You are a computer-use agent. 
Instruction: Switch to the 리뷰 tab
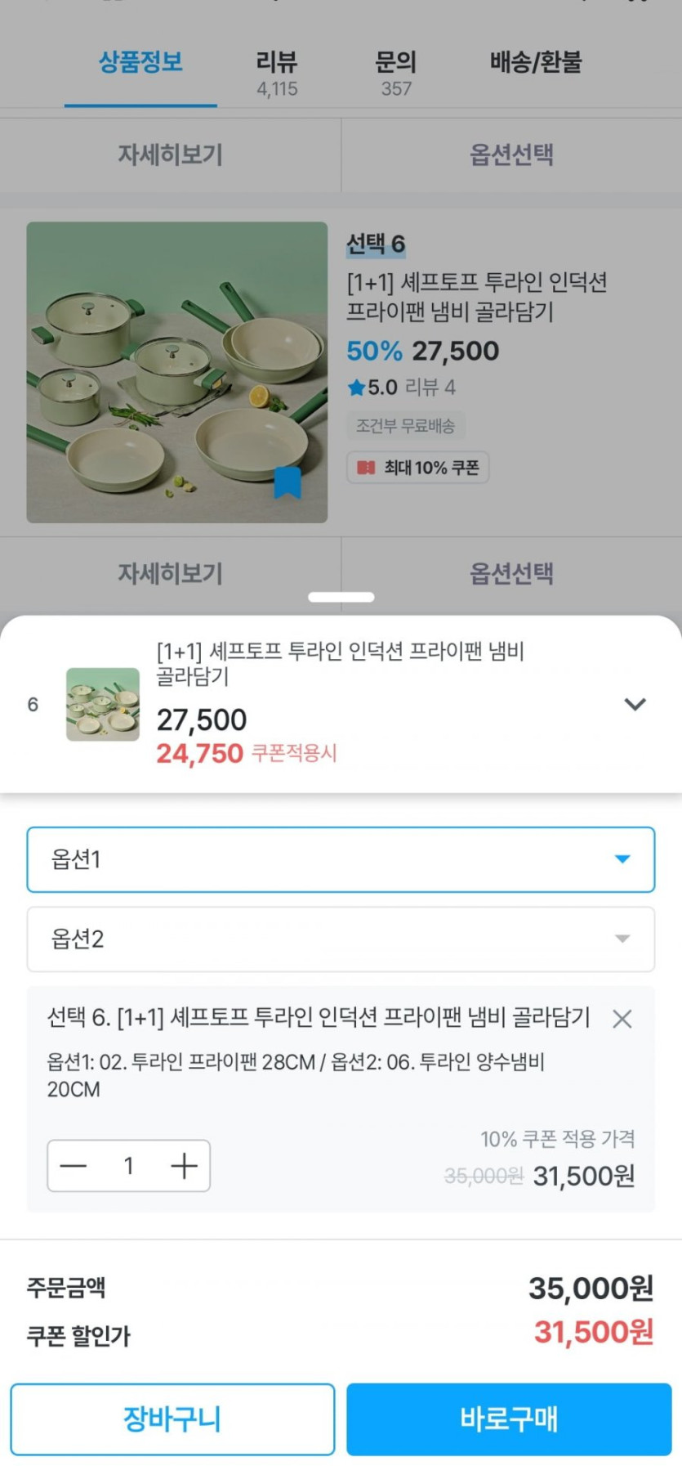tap(277, 73)
